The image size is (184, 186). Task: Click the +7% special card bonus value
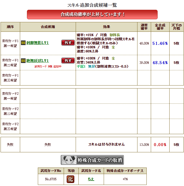[x=125, y=179]
